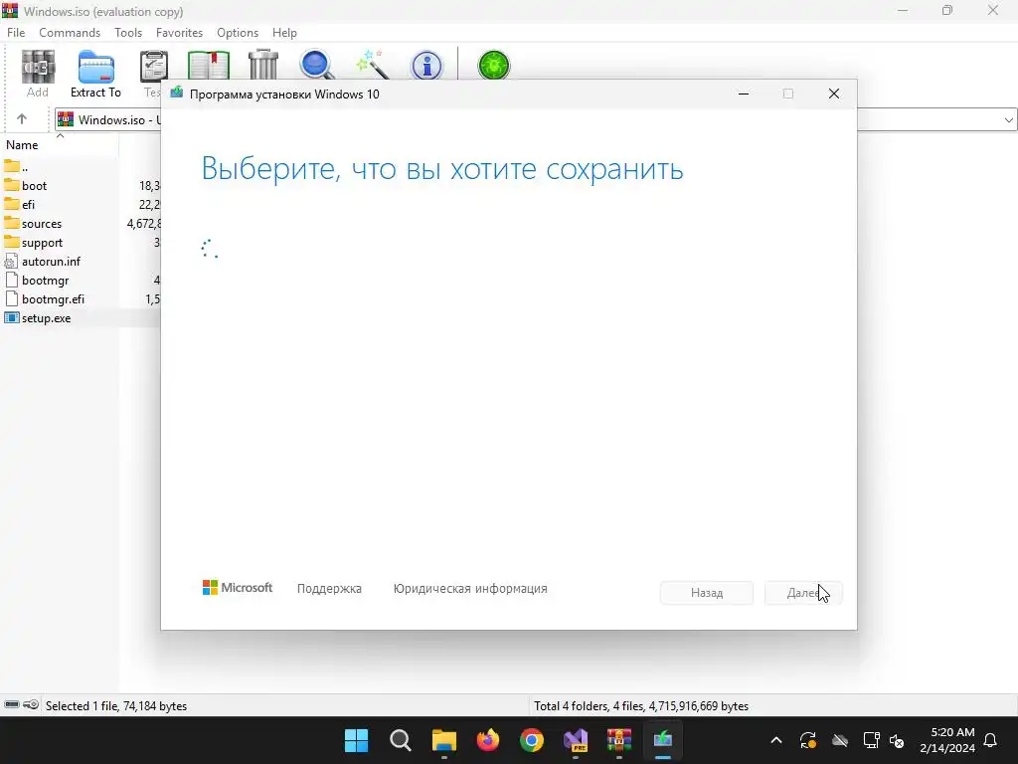Click the OneDrive cloud tray icon
1018x764 pixels.
839,740
